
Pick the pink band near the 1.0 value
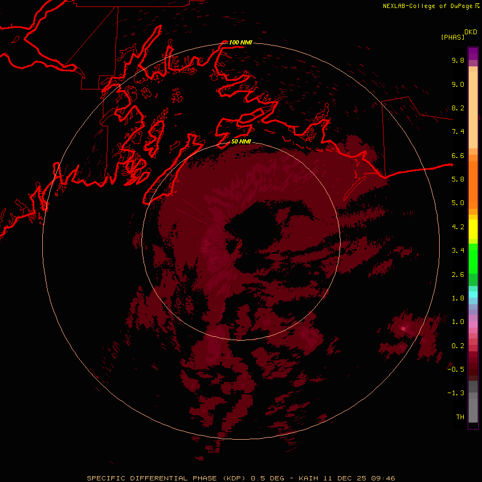tap(473, 325)
